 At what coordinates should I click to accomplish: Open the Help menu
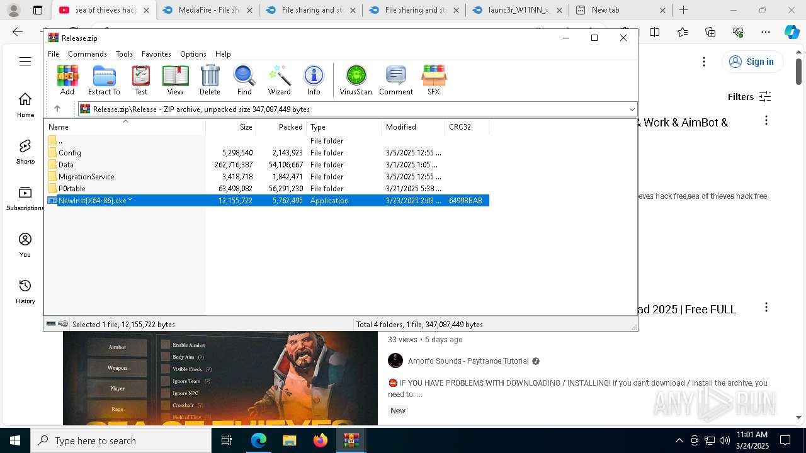pyautogui.click(x=223, y=54)
